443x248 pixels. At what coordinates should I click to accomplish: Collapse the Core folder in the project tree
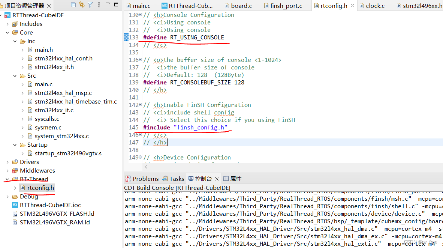tap(7, 32)
